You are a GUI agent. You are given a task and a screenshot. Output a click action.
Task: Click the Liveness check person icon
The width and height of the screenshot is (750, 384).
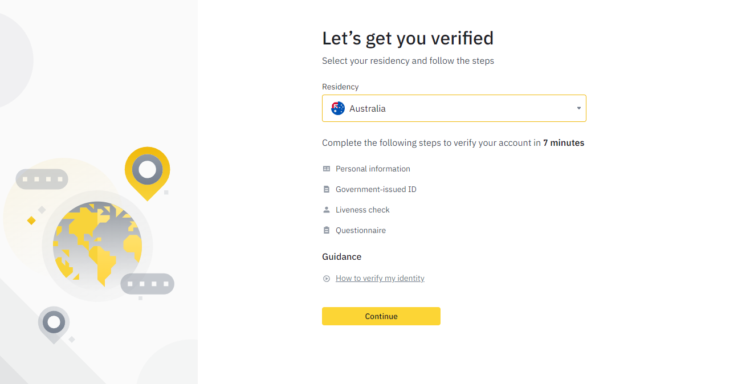[327, 210]
